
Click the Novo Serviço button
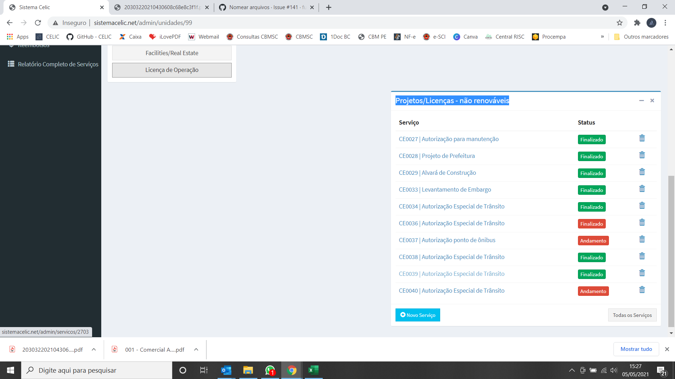[418, 315]
